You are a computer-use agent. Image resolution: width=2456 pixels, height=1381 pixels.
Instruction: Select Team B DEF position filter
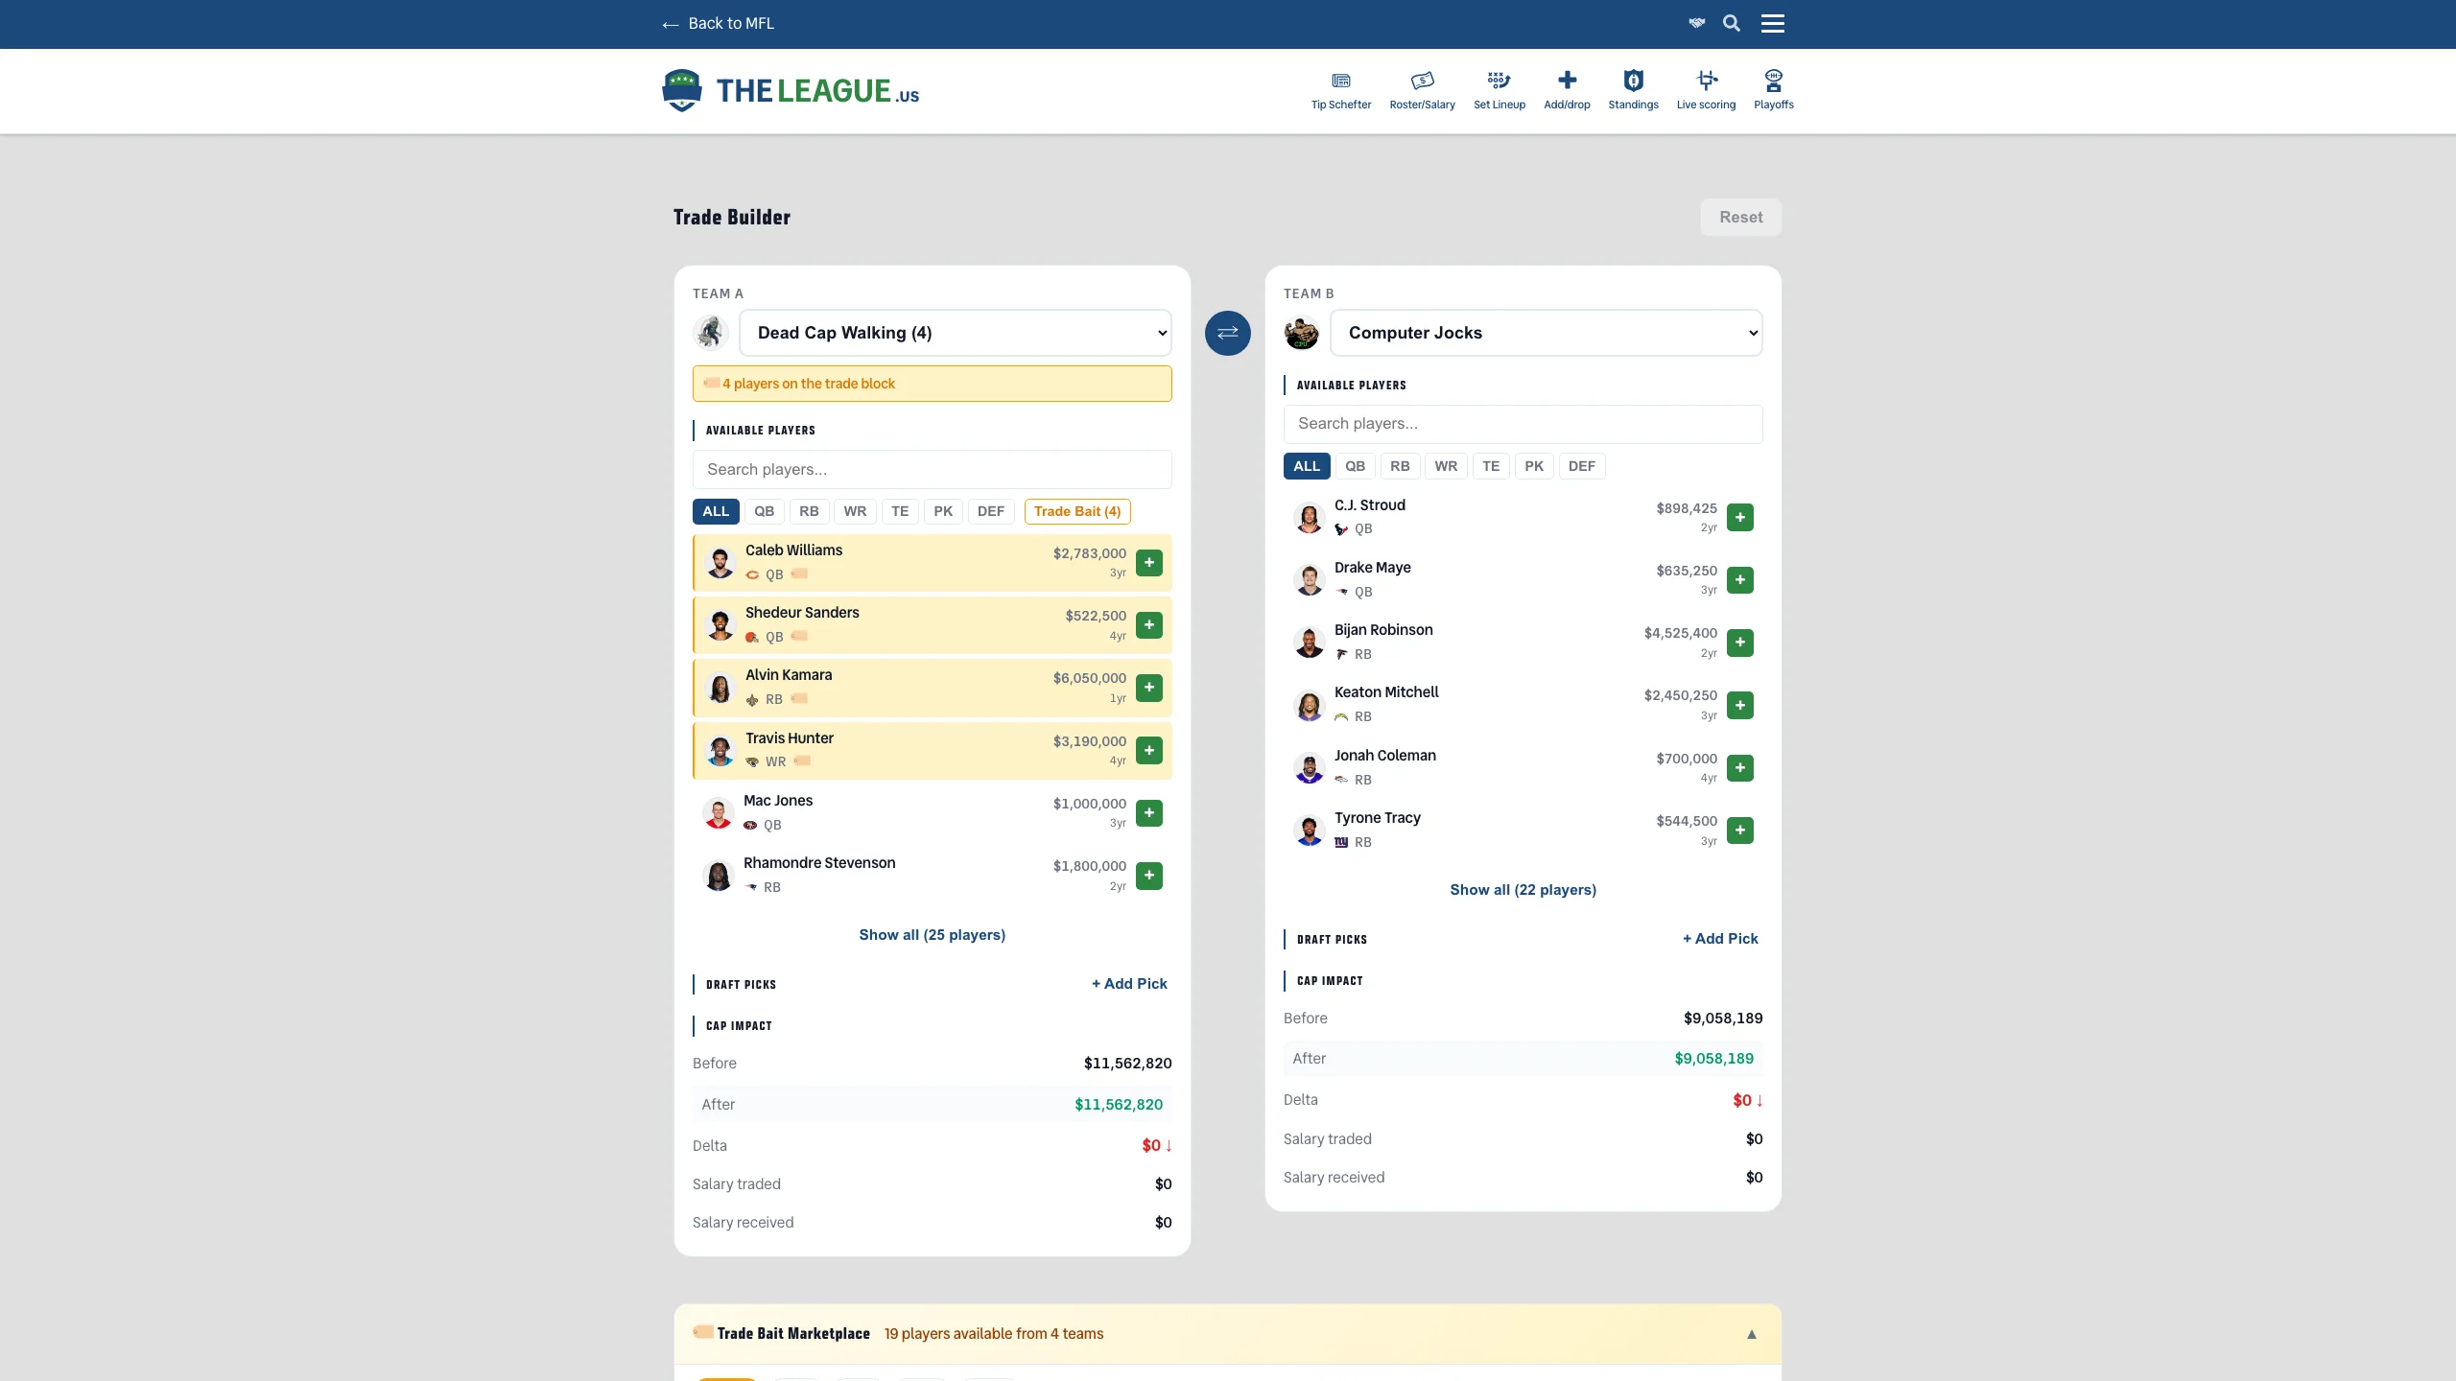click(x=1581, y=466)
